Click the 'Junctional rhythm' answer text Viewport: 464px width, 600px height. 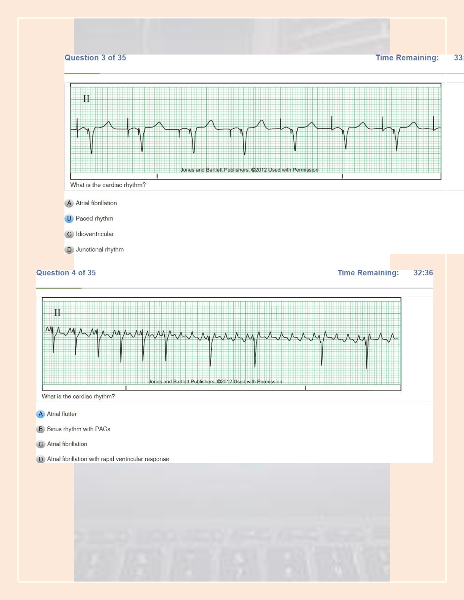[100, 249]
